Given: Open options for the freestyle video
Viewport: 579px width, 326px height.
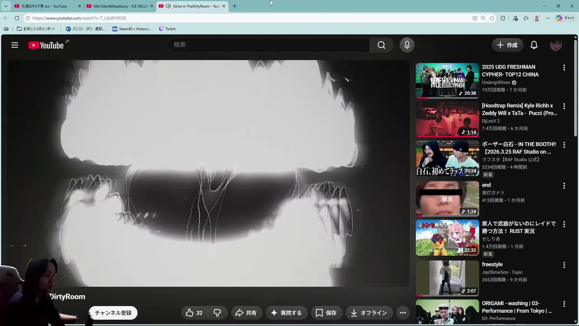Looking at the screenshot, I should tap(564, 265).
